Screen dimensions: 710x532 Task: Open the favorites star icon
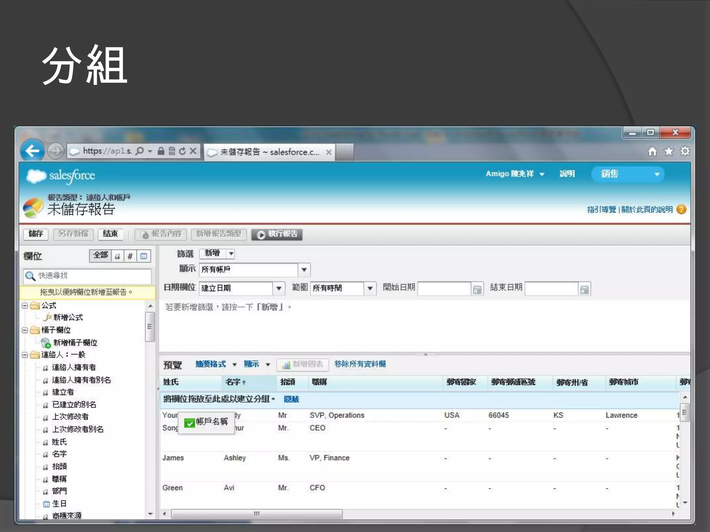668,151
